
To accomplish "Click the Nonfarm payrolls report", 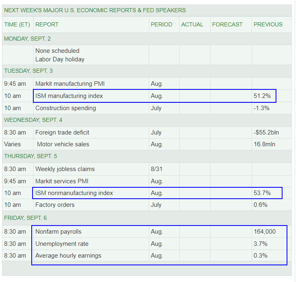I will [x=59, y=232].
